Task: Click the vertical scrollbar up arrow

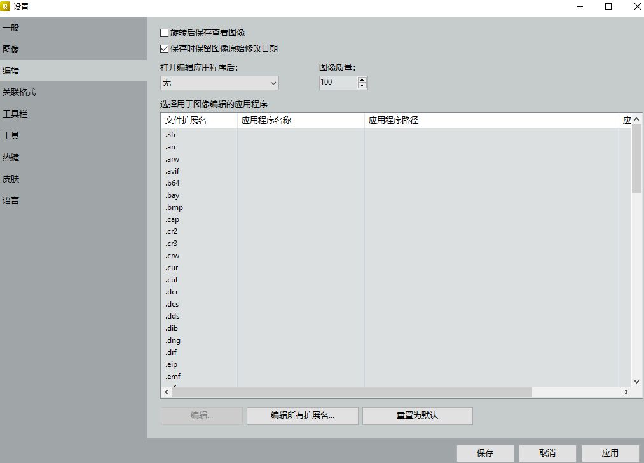Action: (637, 120)
